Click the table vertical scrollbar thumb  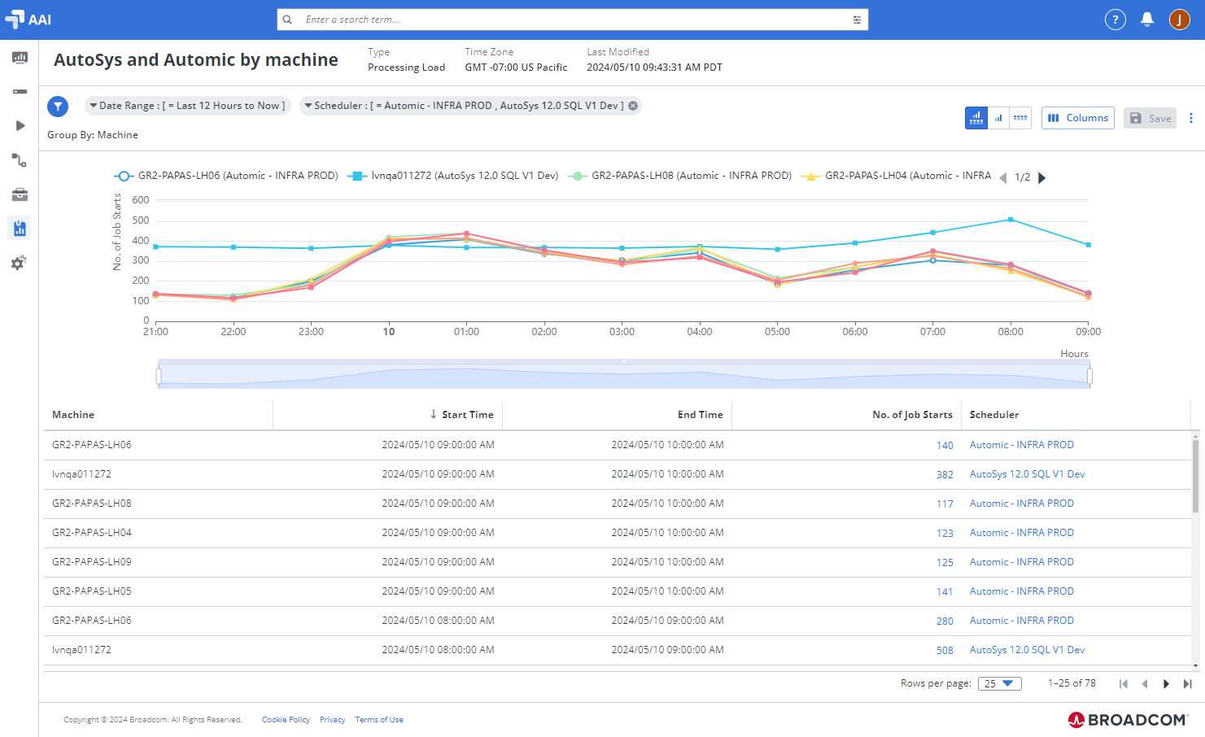tap(1195, 477)
